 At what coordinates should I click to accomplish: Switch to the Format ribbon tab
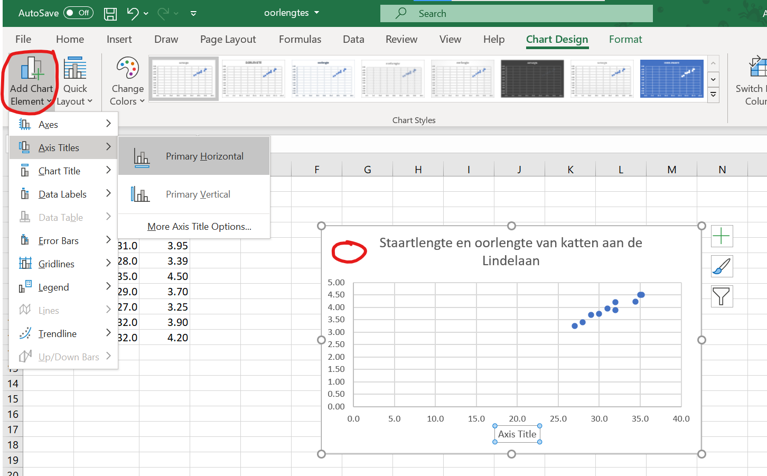pyautogui.click(x=625, y=39)
